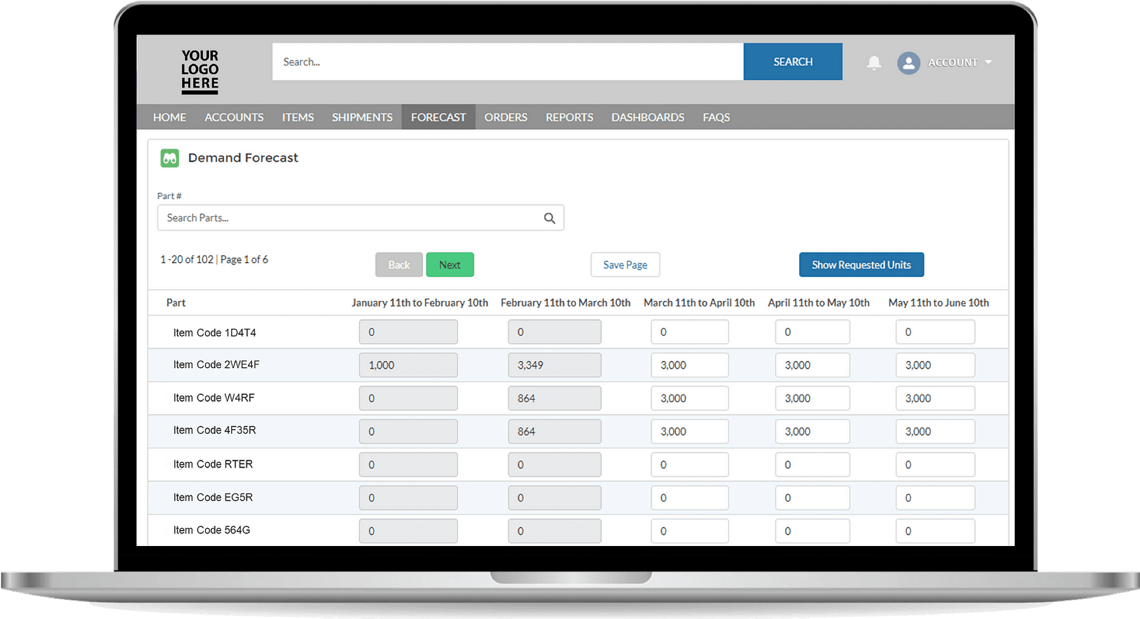
Task: Select the Shipments menu item
Action: [362, 118]
